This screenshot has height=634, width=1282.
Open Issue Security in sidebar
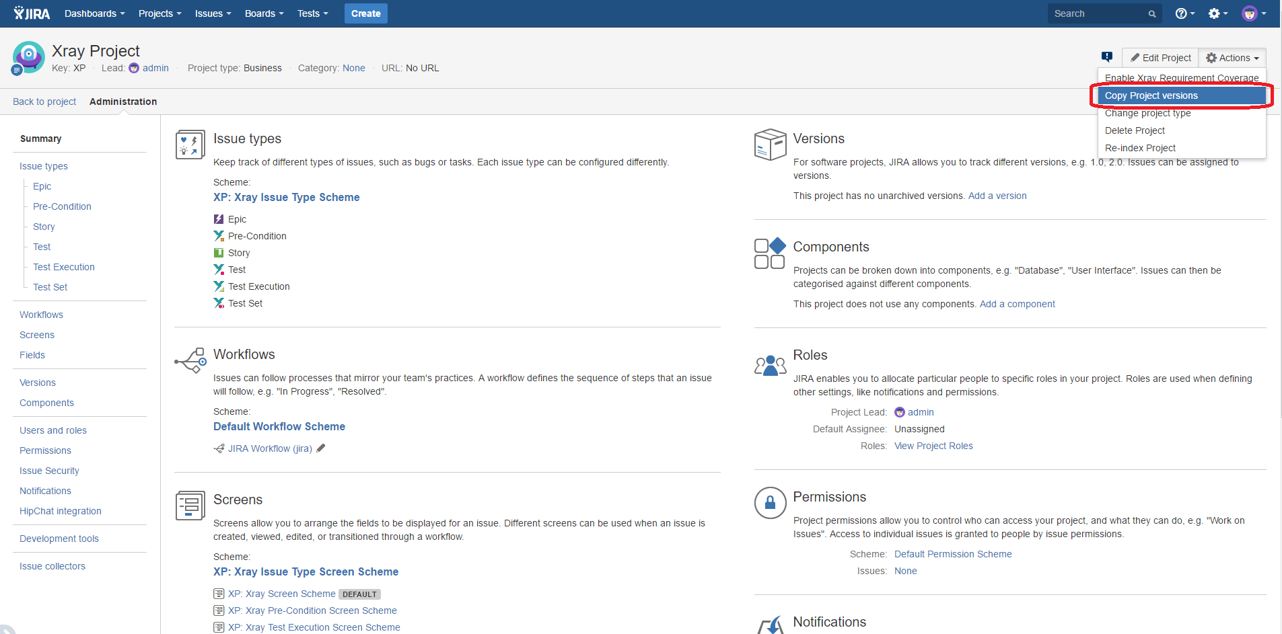(x=49, y=471)
